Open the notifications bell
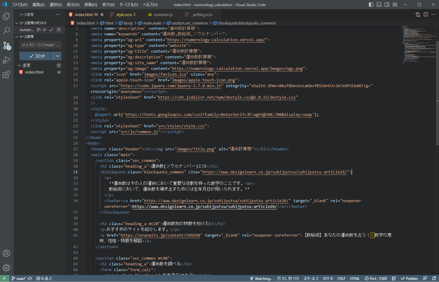Viewport: 439px width, 282px height. [434, 278]
